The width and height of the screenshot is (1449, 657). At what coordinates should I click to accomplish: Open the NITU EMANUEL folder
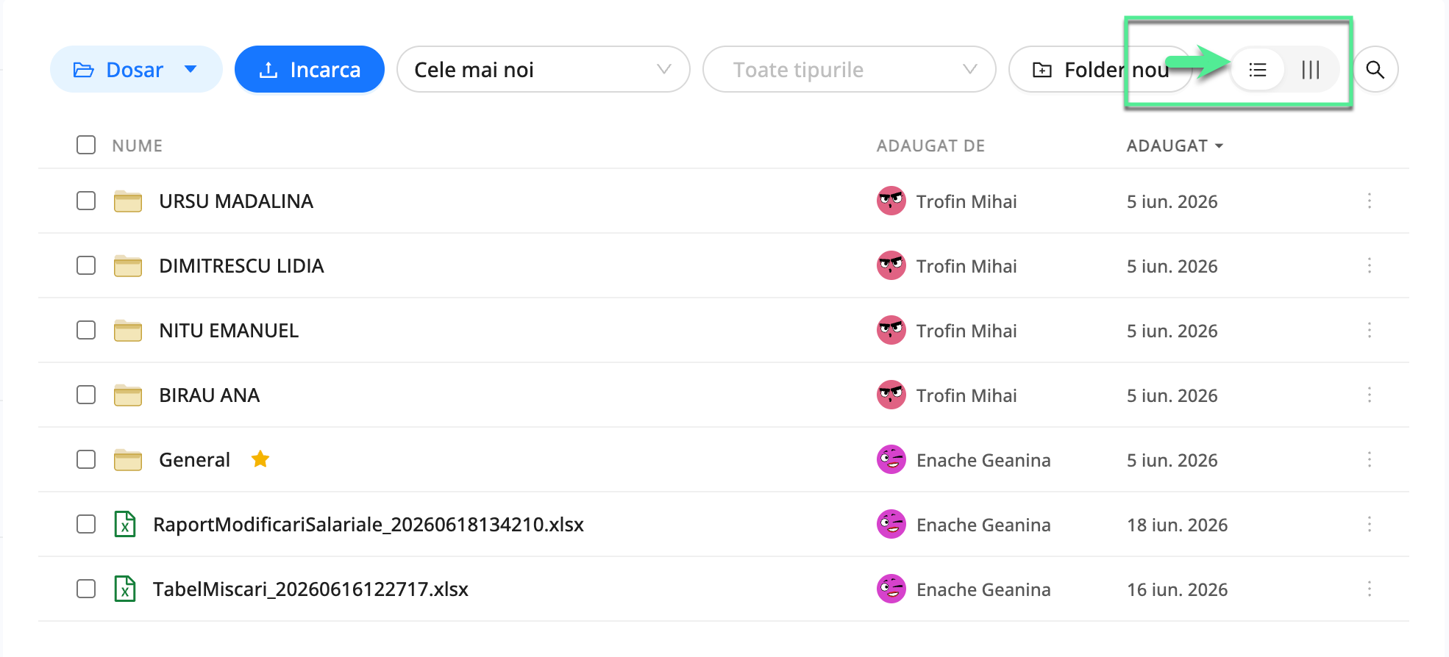point(229,331)
